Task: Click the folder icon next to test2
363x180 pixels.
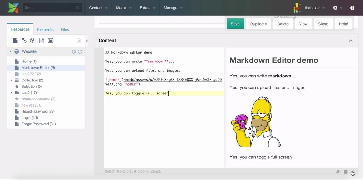Action: 17,93
